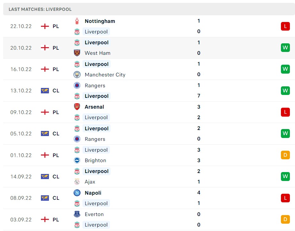Image resolution: width=295 pixels, height=231 pixels.
Task: Click the Everton team name link
Action: coord(94,214)
